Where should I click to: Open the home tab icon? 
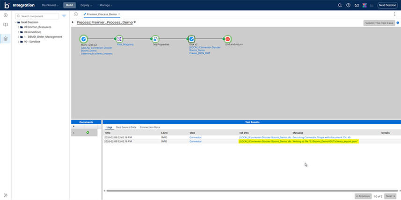pyautogui.click(x=76, y=14)
